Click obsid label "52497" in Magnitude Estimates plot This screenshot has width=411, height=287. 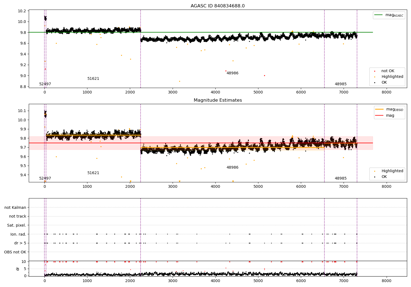coord(45,178)
